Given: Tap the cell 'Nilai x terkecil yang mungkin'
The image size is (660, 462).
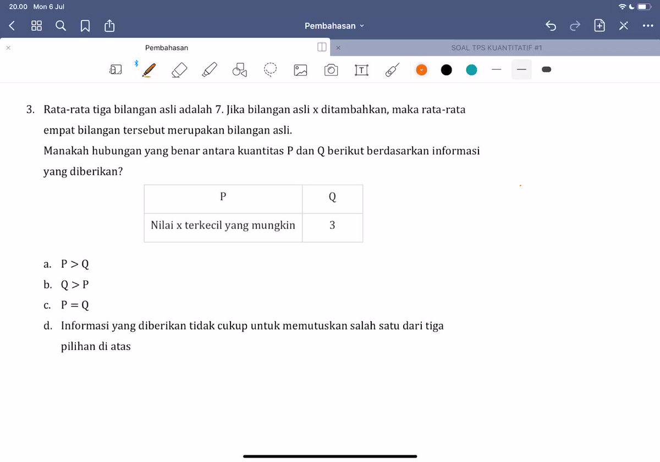Looking at the screenshot, I should 223,227.
